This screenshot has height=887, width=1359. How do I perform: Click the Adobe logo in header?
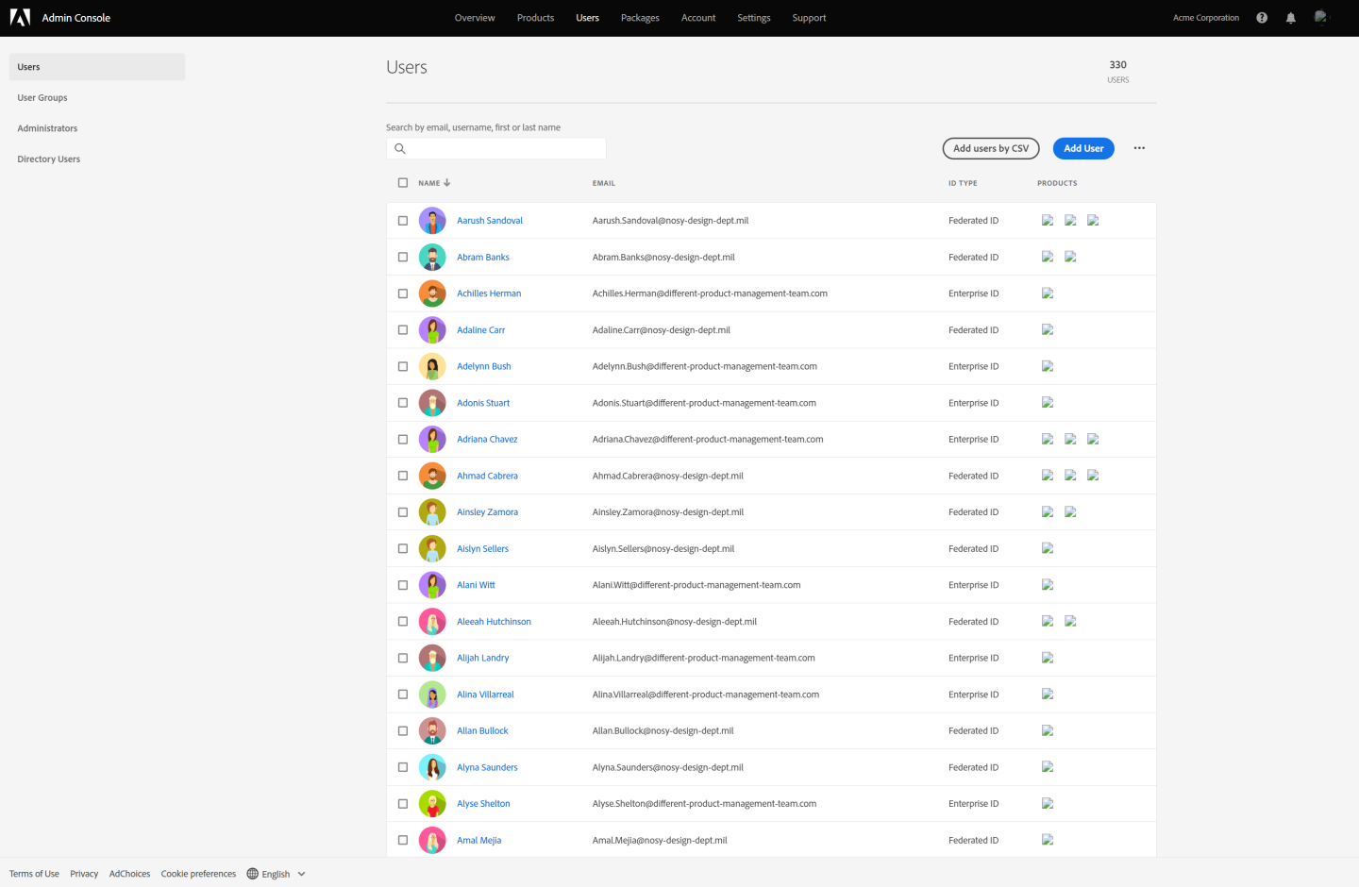pos(20,18)
